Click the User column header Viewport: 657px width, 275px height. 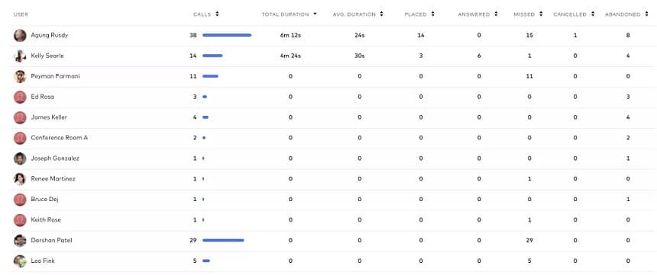click(21, 14)
